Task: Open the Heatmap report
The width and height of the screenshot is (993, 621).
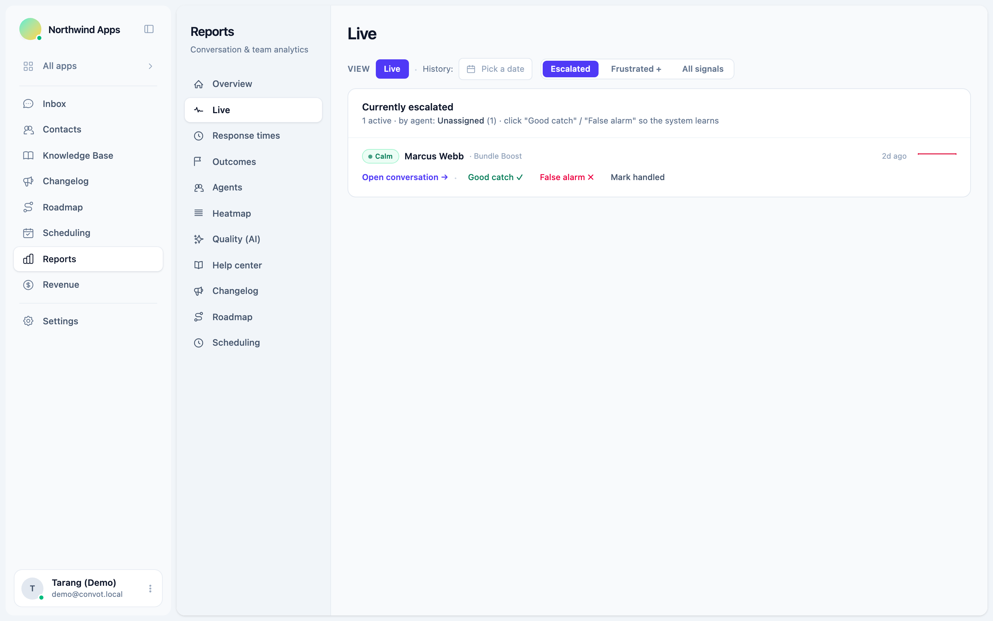Action: tap(253, 214)
